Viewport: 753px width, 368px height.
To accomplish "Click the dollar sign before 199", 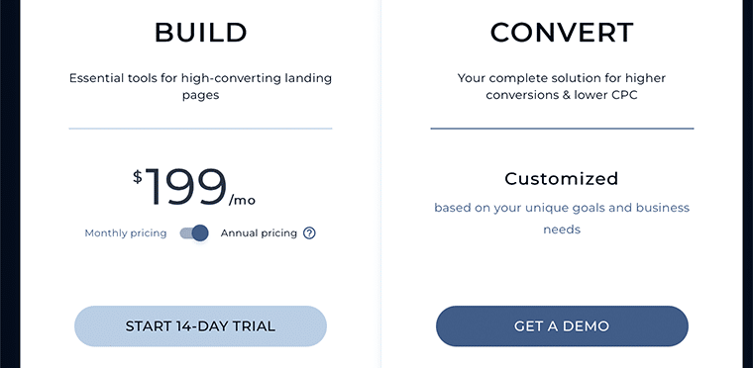I will 138,177.
